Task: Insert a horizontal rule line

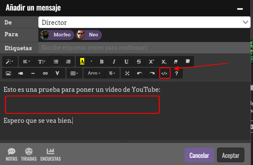Action: 33,74
